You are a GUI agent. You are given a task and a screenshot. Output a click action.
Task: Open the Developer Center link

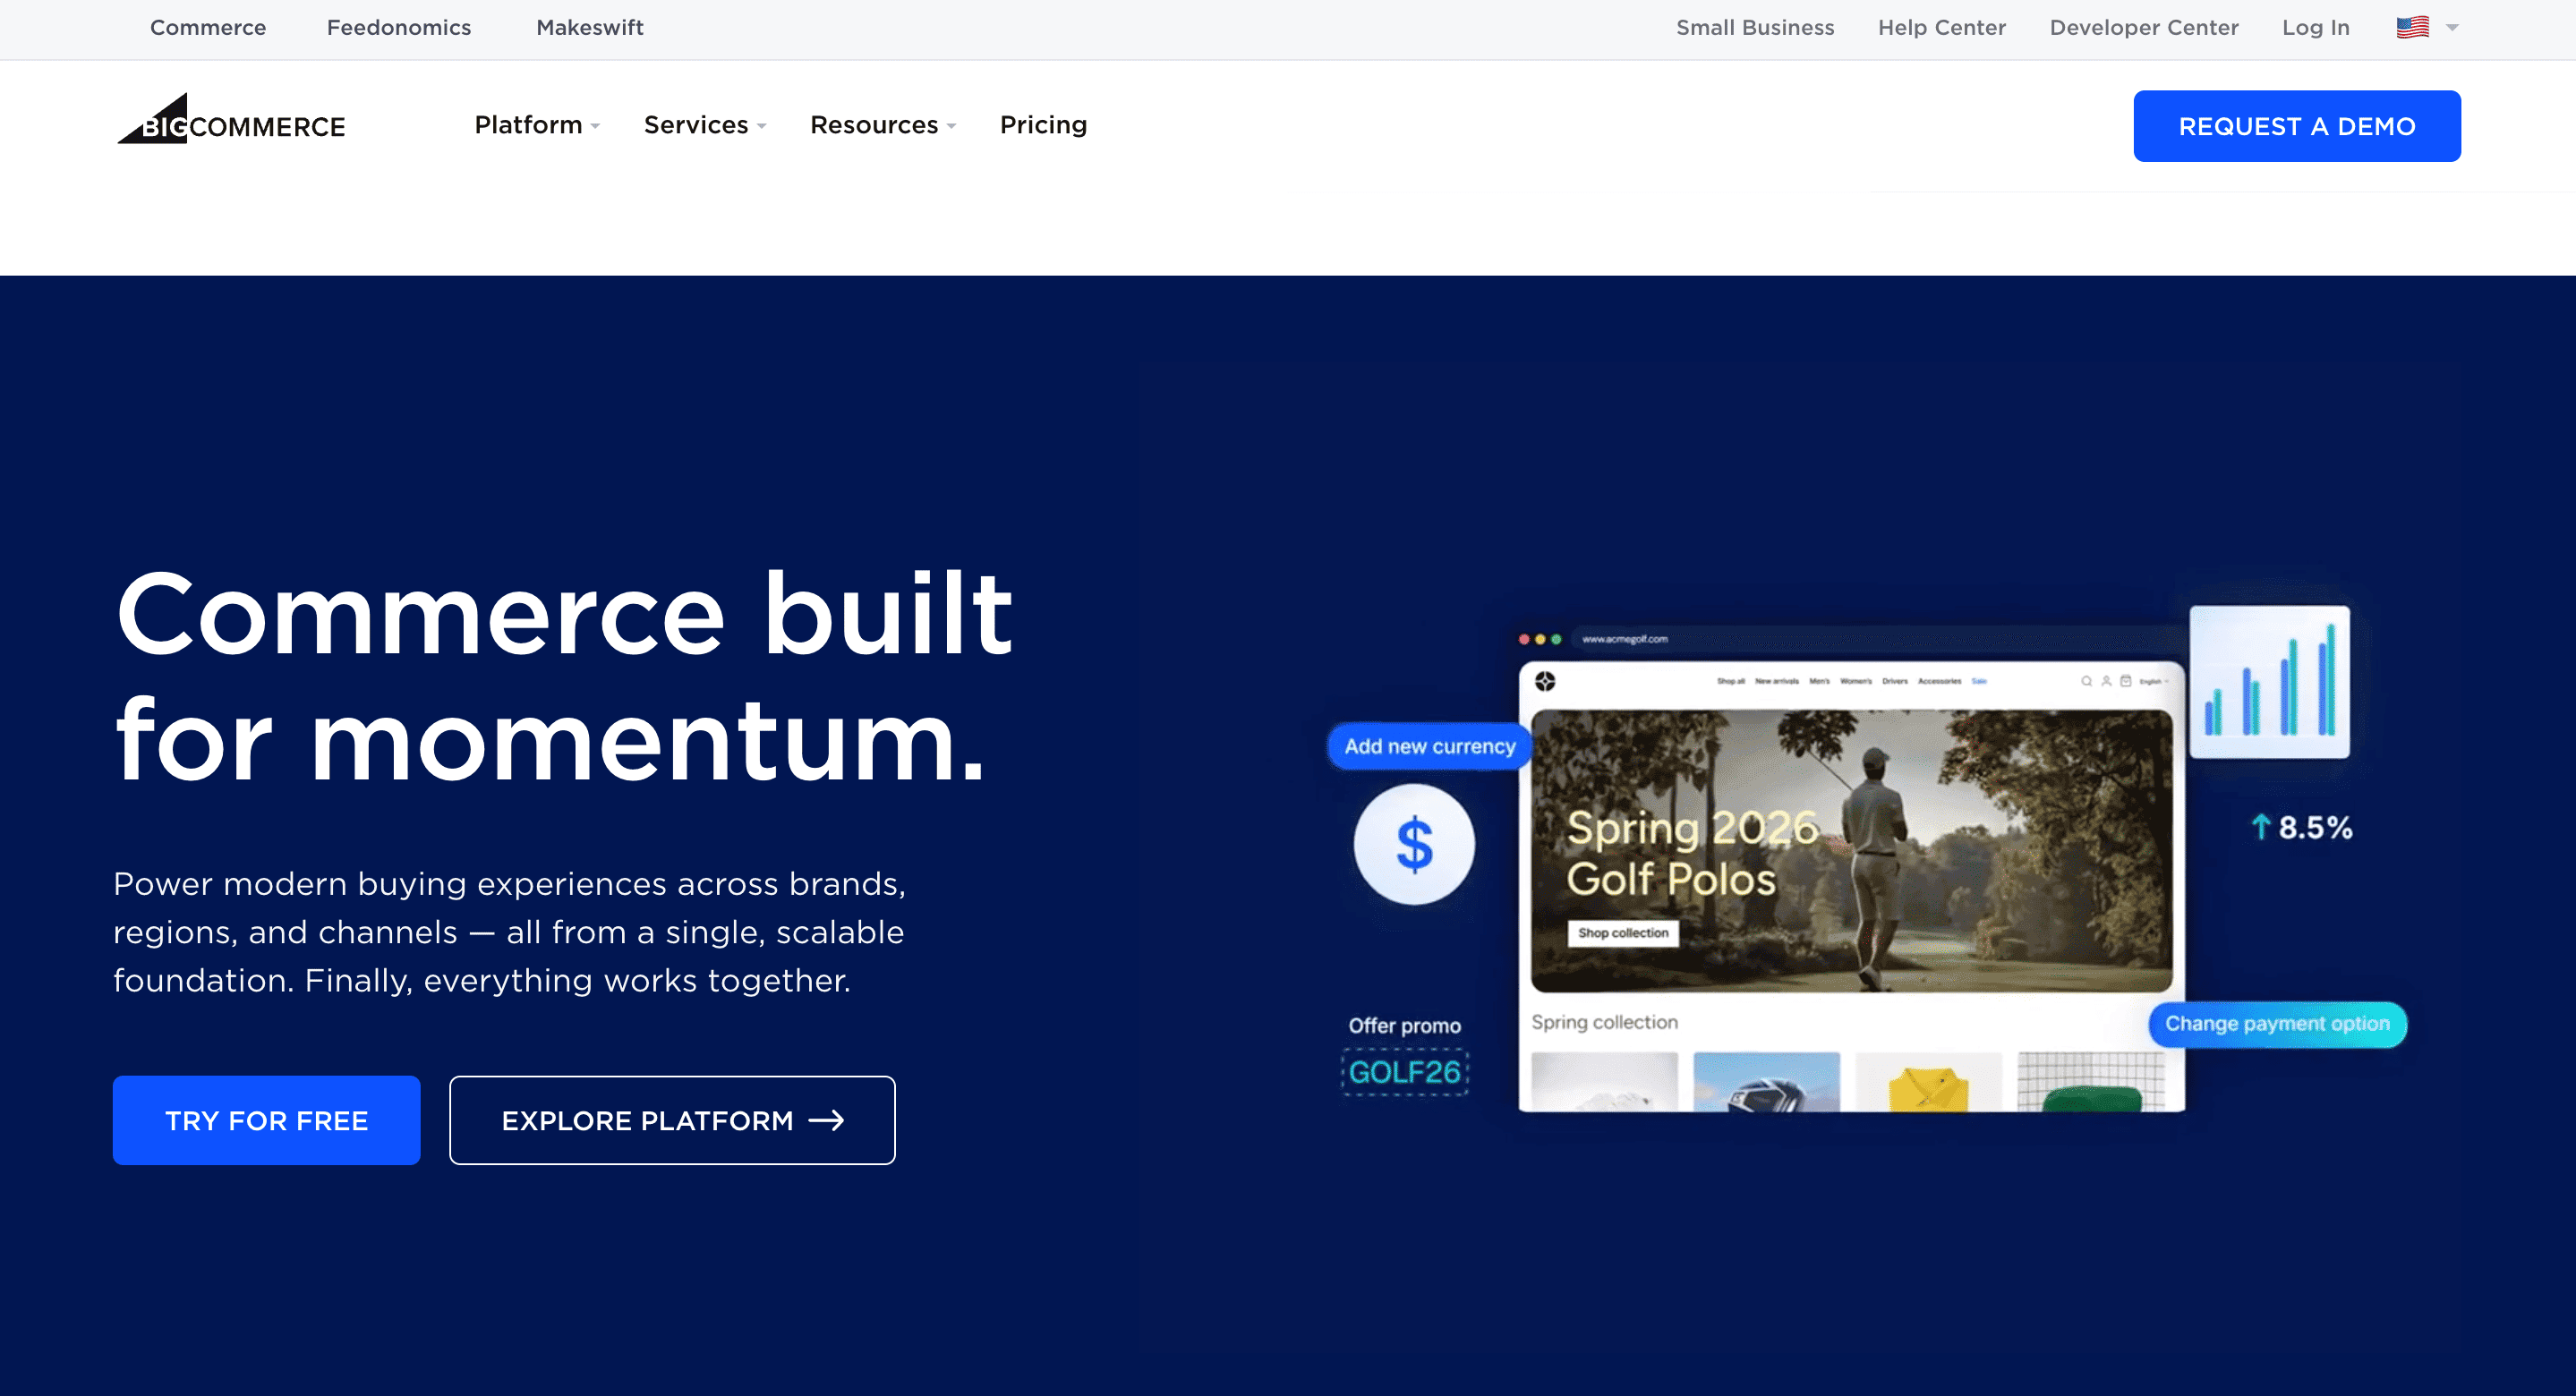(2144, 27)
